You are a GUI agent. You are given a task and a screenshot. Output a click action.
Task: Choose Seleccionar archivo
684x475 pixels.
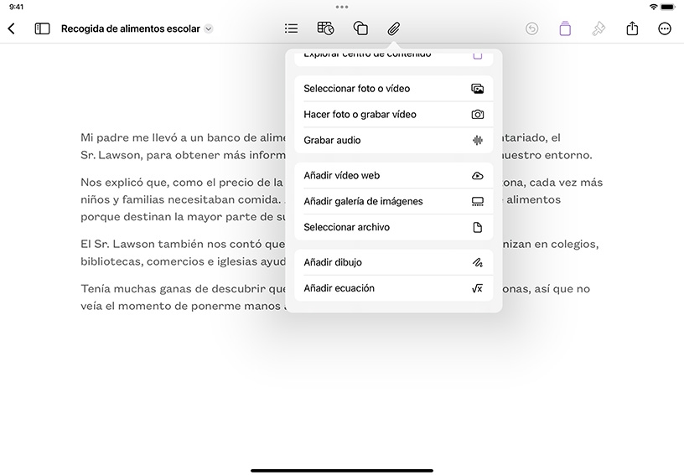tap(393, 227)
